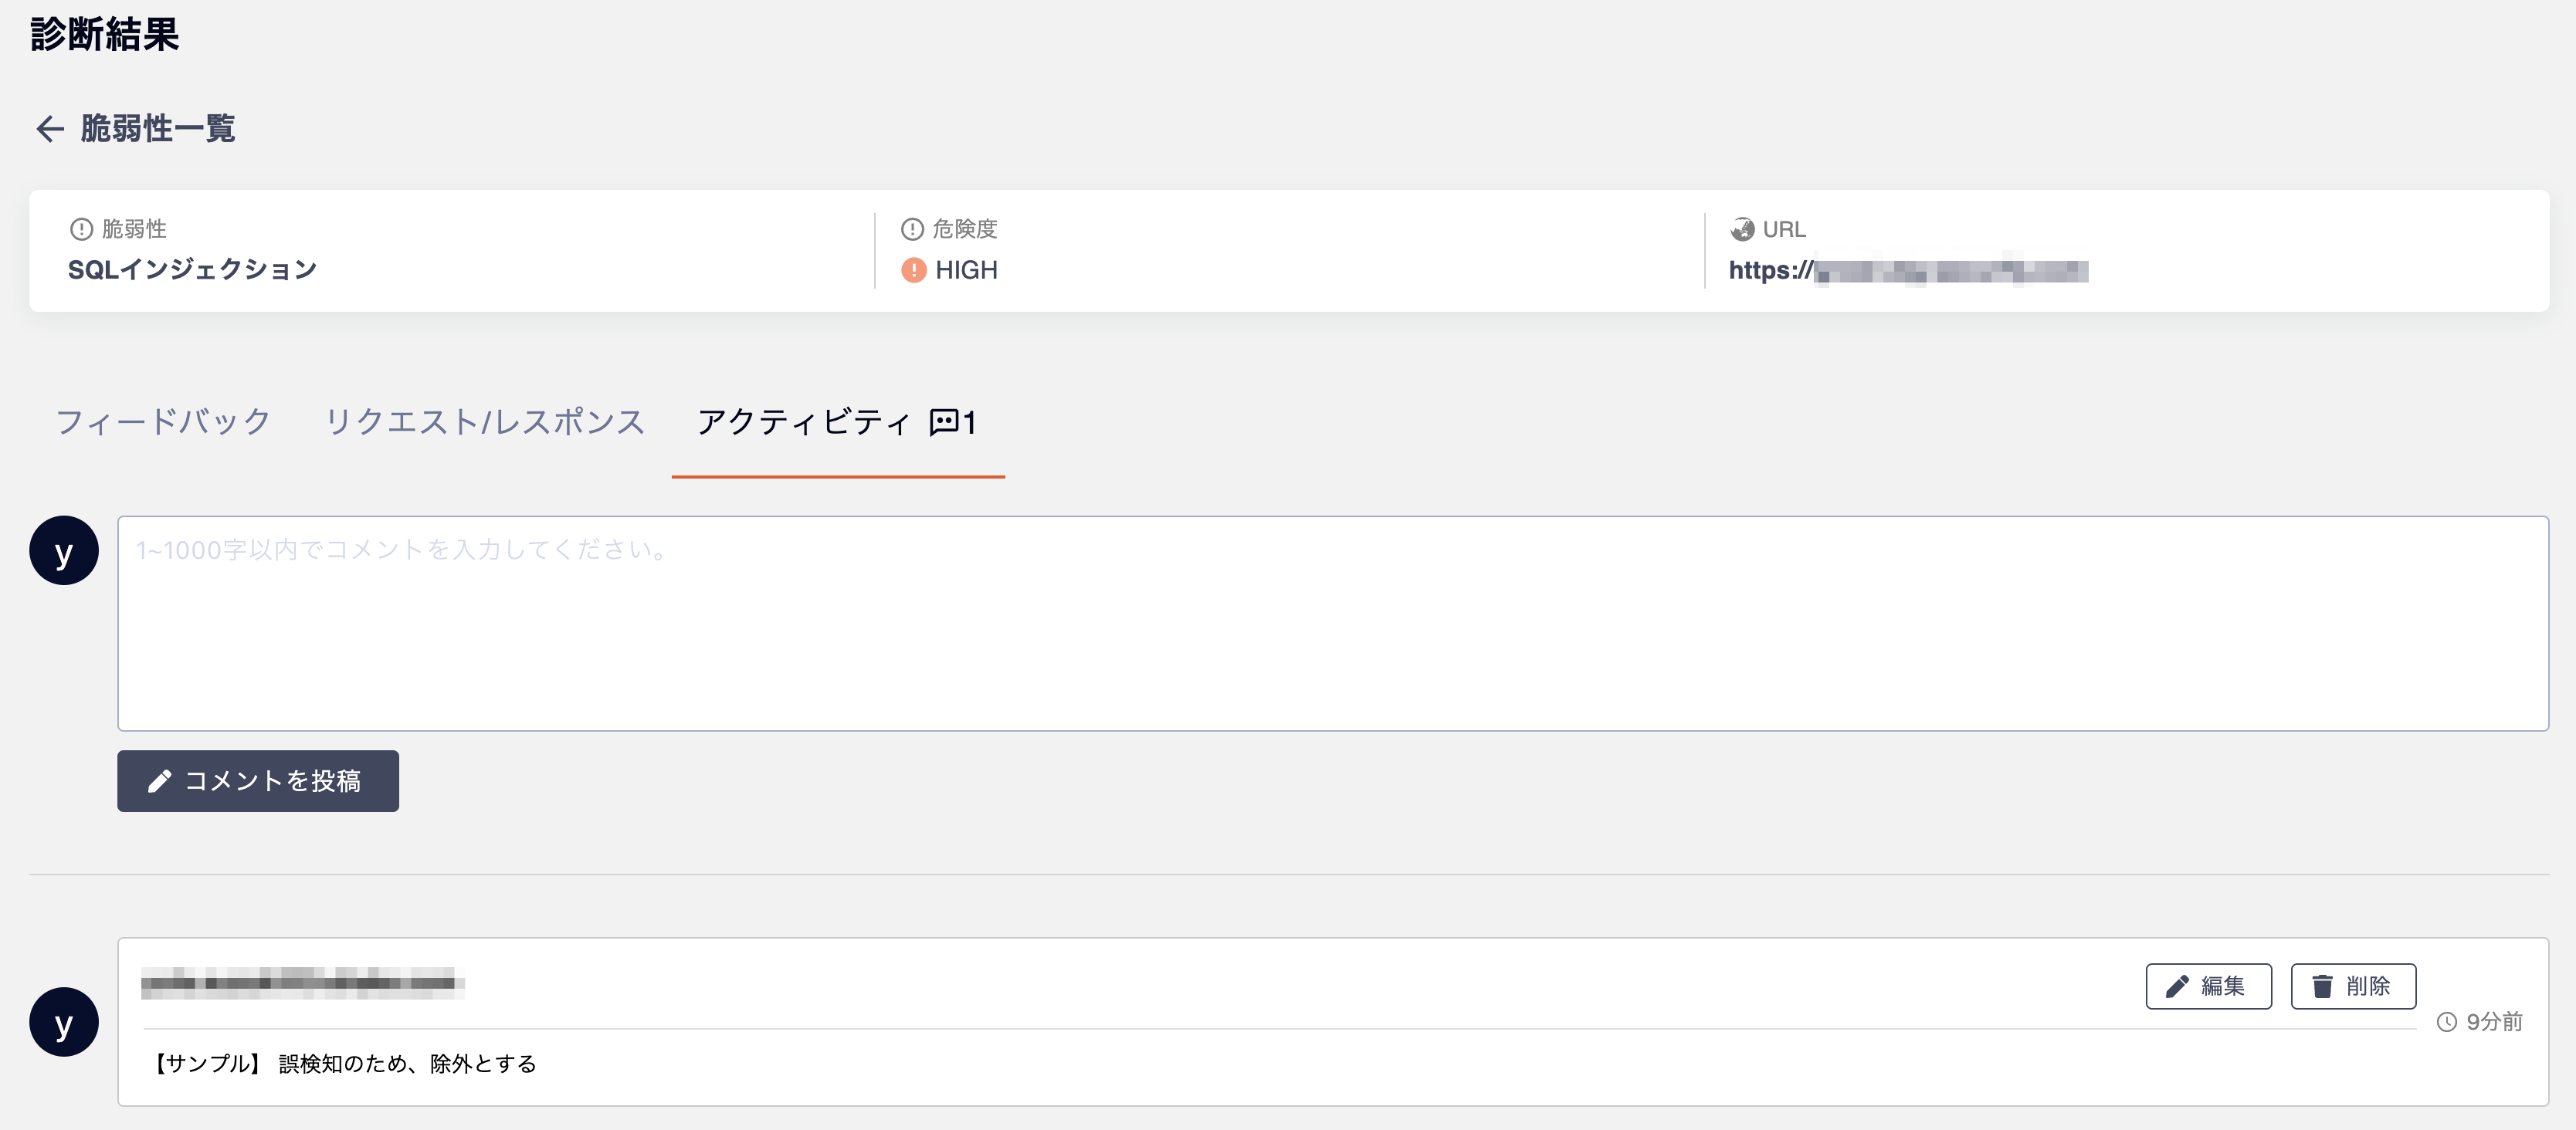Screen dimensions: 2576x1130
Task: Select the アクティビティ tab
Action: [802, 423]
